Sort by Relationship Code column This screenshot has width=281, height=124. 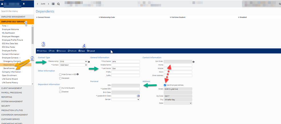pos(107,17)
